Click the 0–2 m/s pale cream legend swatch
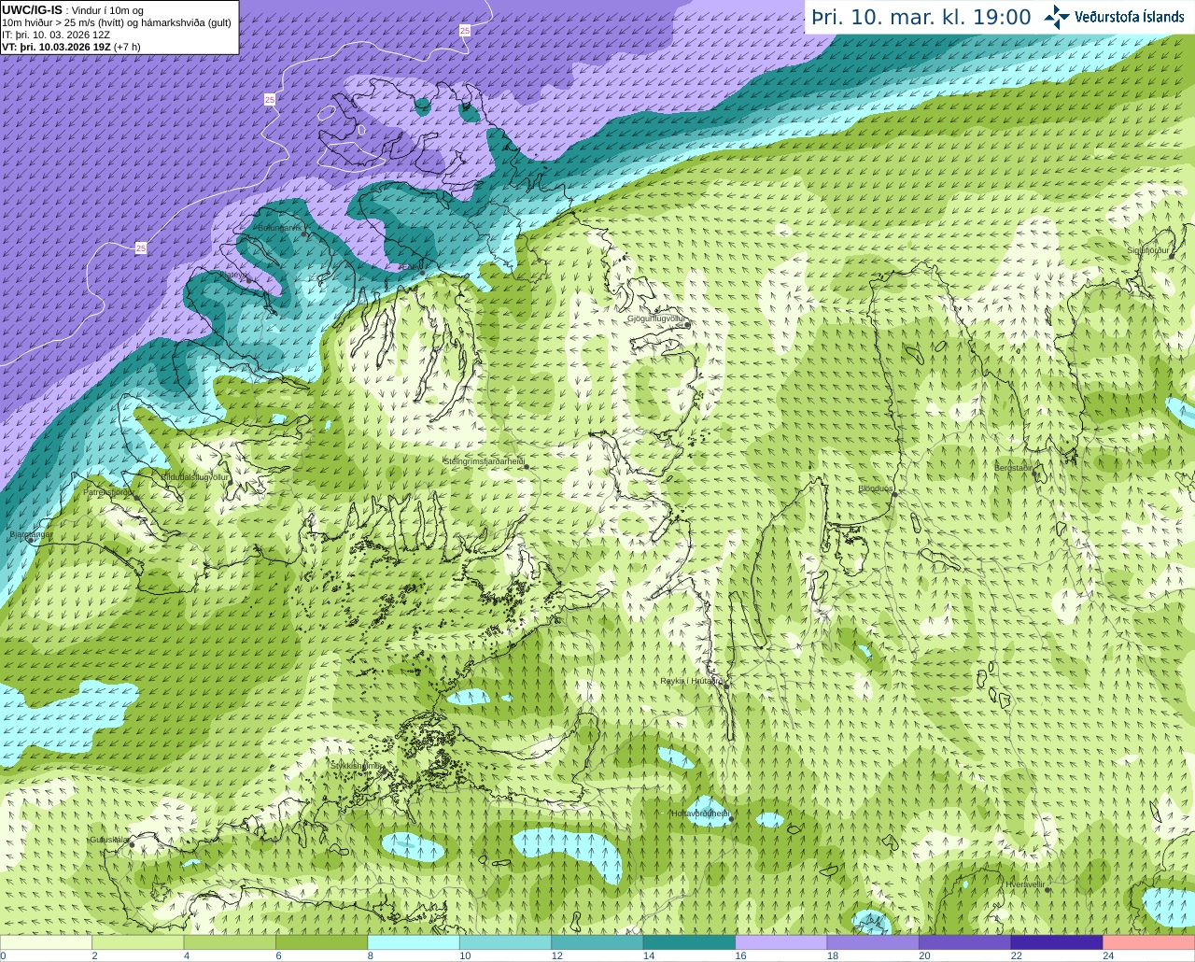1195x962 pixels. (46, 942)
